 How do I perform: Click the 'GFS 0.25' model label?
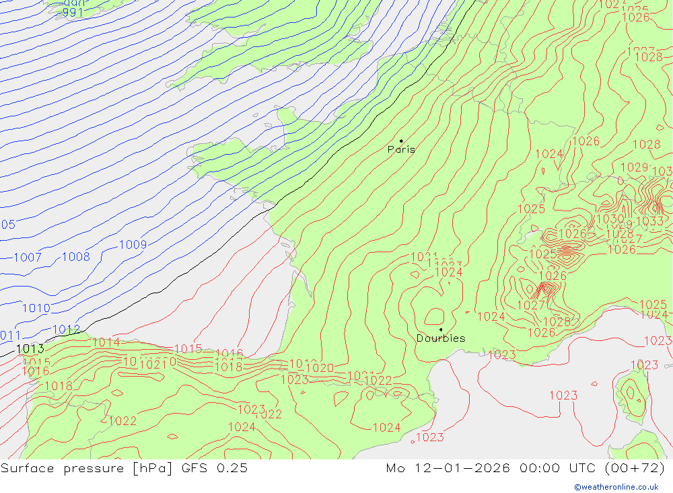(x=214, y=468)
